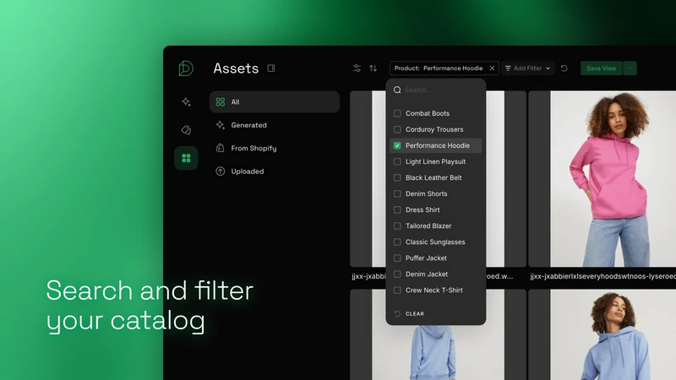Click the reset filters circular arrow icon
Image resolution: width=676 pixels, height=380 pixels.
pos(564,68)
